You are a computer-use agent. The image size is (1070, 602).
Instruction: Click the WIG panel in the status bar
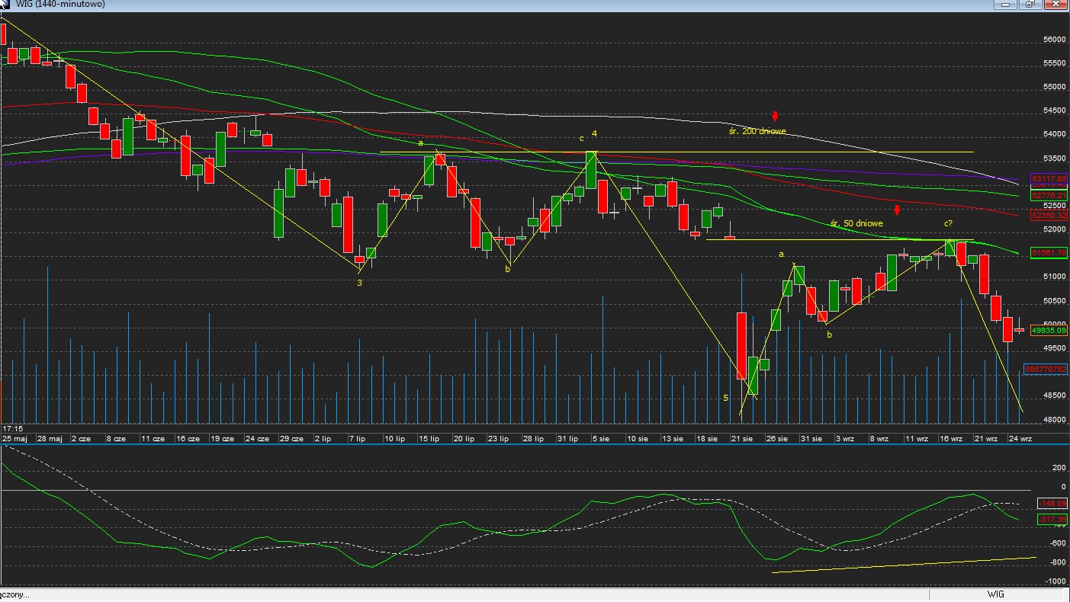click(x=995, y=594)
